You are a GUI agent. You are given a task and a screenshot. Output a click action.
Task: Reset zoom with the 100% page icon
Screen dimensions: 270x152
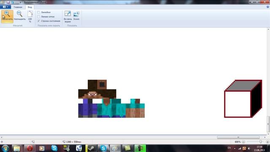pyautogui.click(x=30, y=16)
